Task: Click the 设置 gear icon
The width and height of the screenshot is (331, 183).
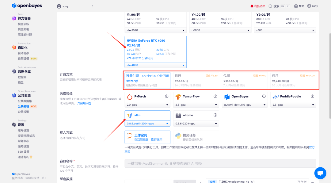Action: pos(14,124)
